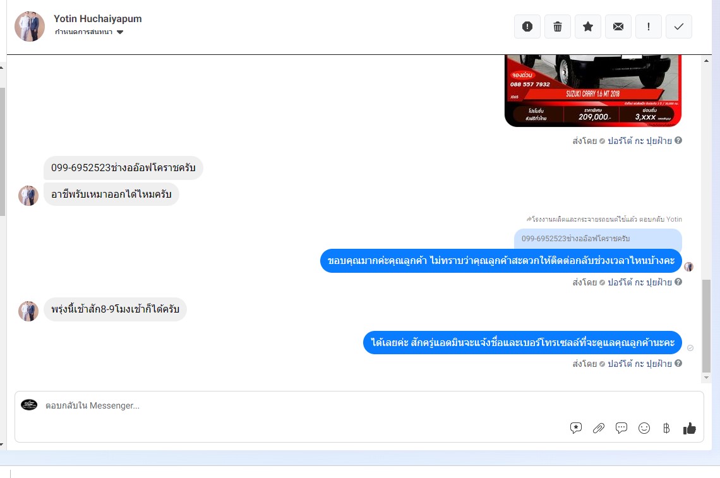Open the starred message template icon
Viewport: 720px width, 478px height.
[576, 428]
